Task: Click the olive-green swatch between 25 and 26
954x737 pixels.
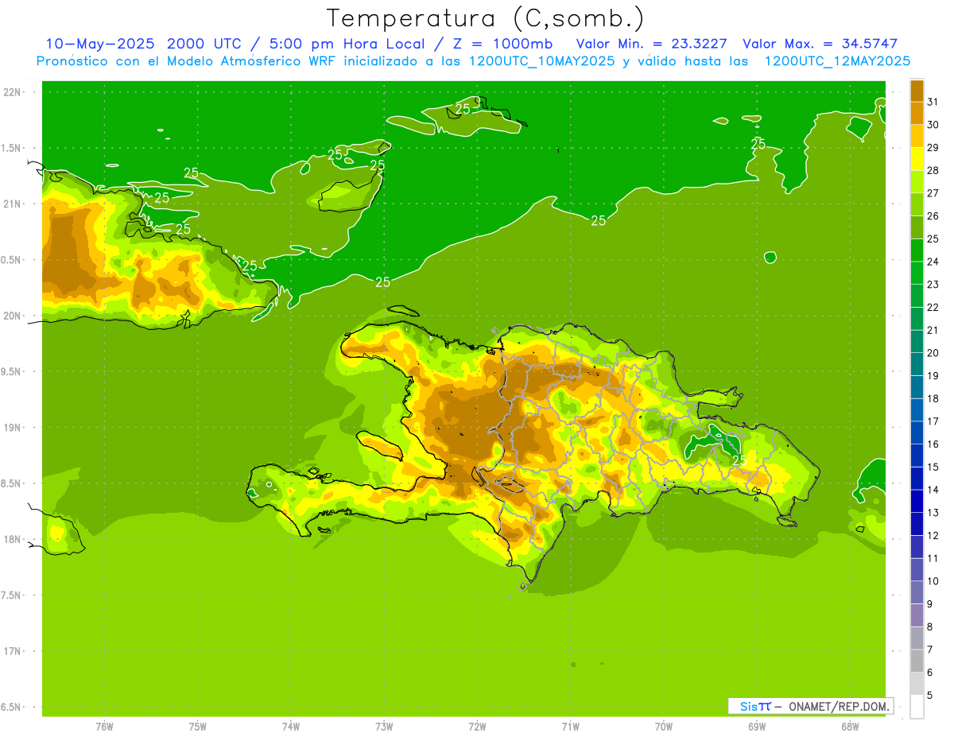Action: 917,227
